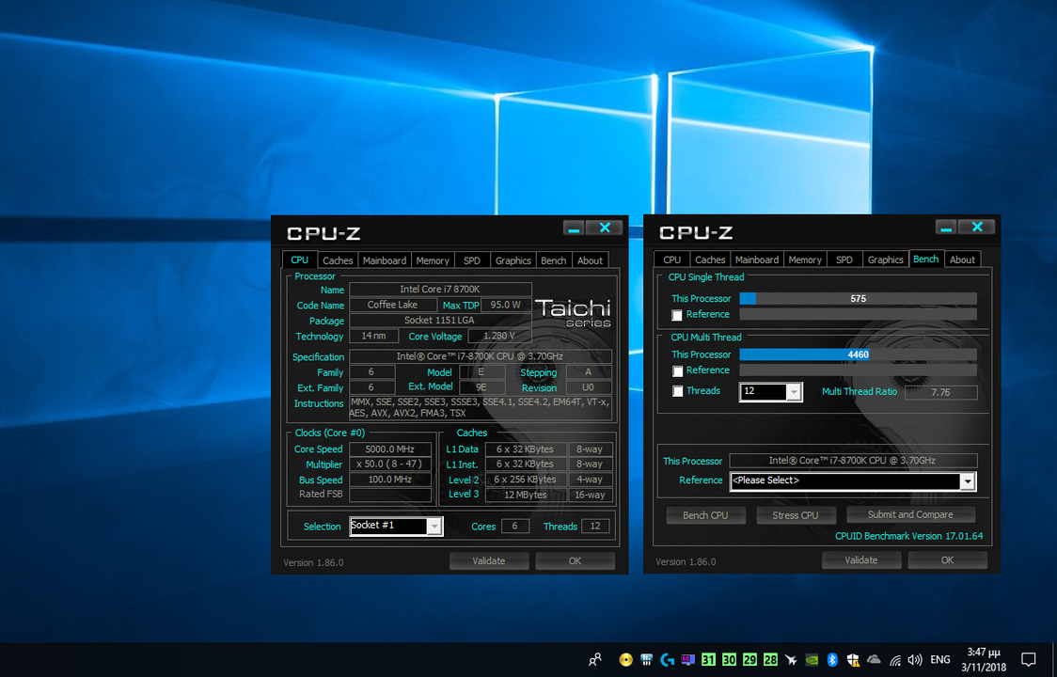Expand the Threads count dropdown showing 12
This screenshot has height=677, width=1057.
click(771, 392)
